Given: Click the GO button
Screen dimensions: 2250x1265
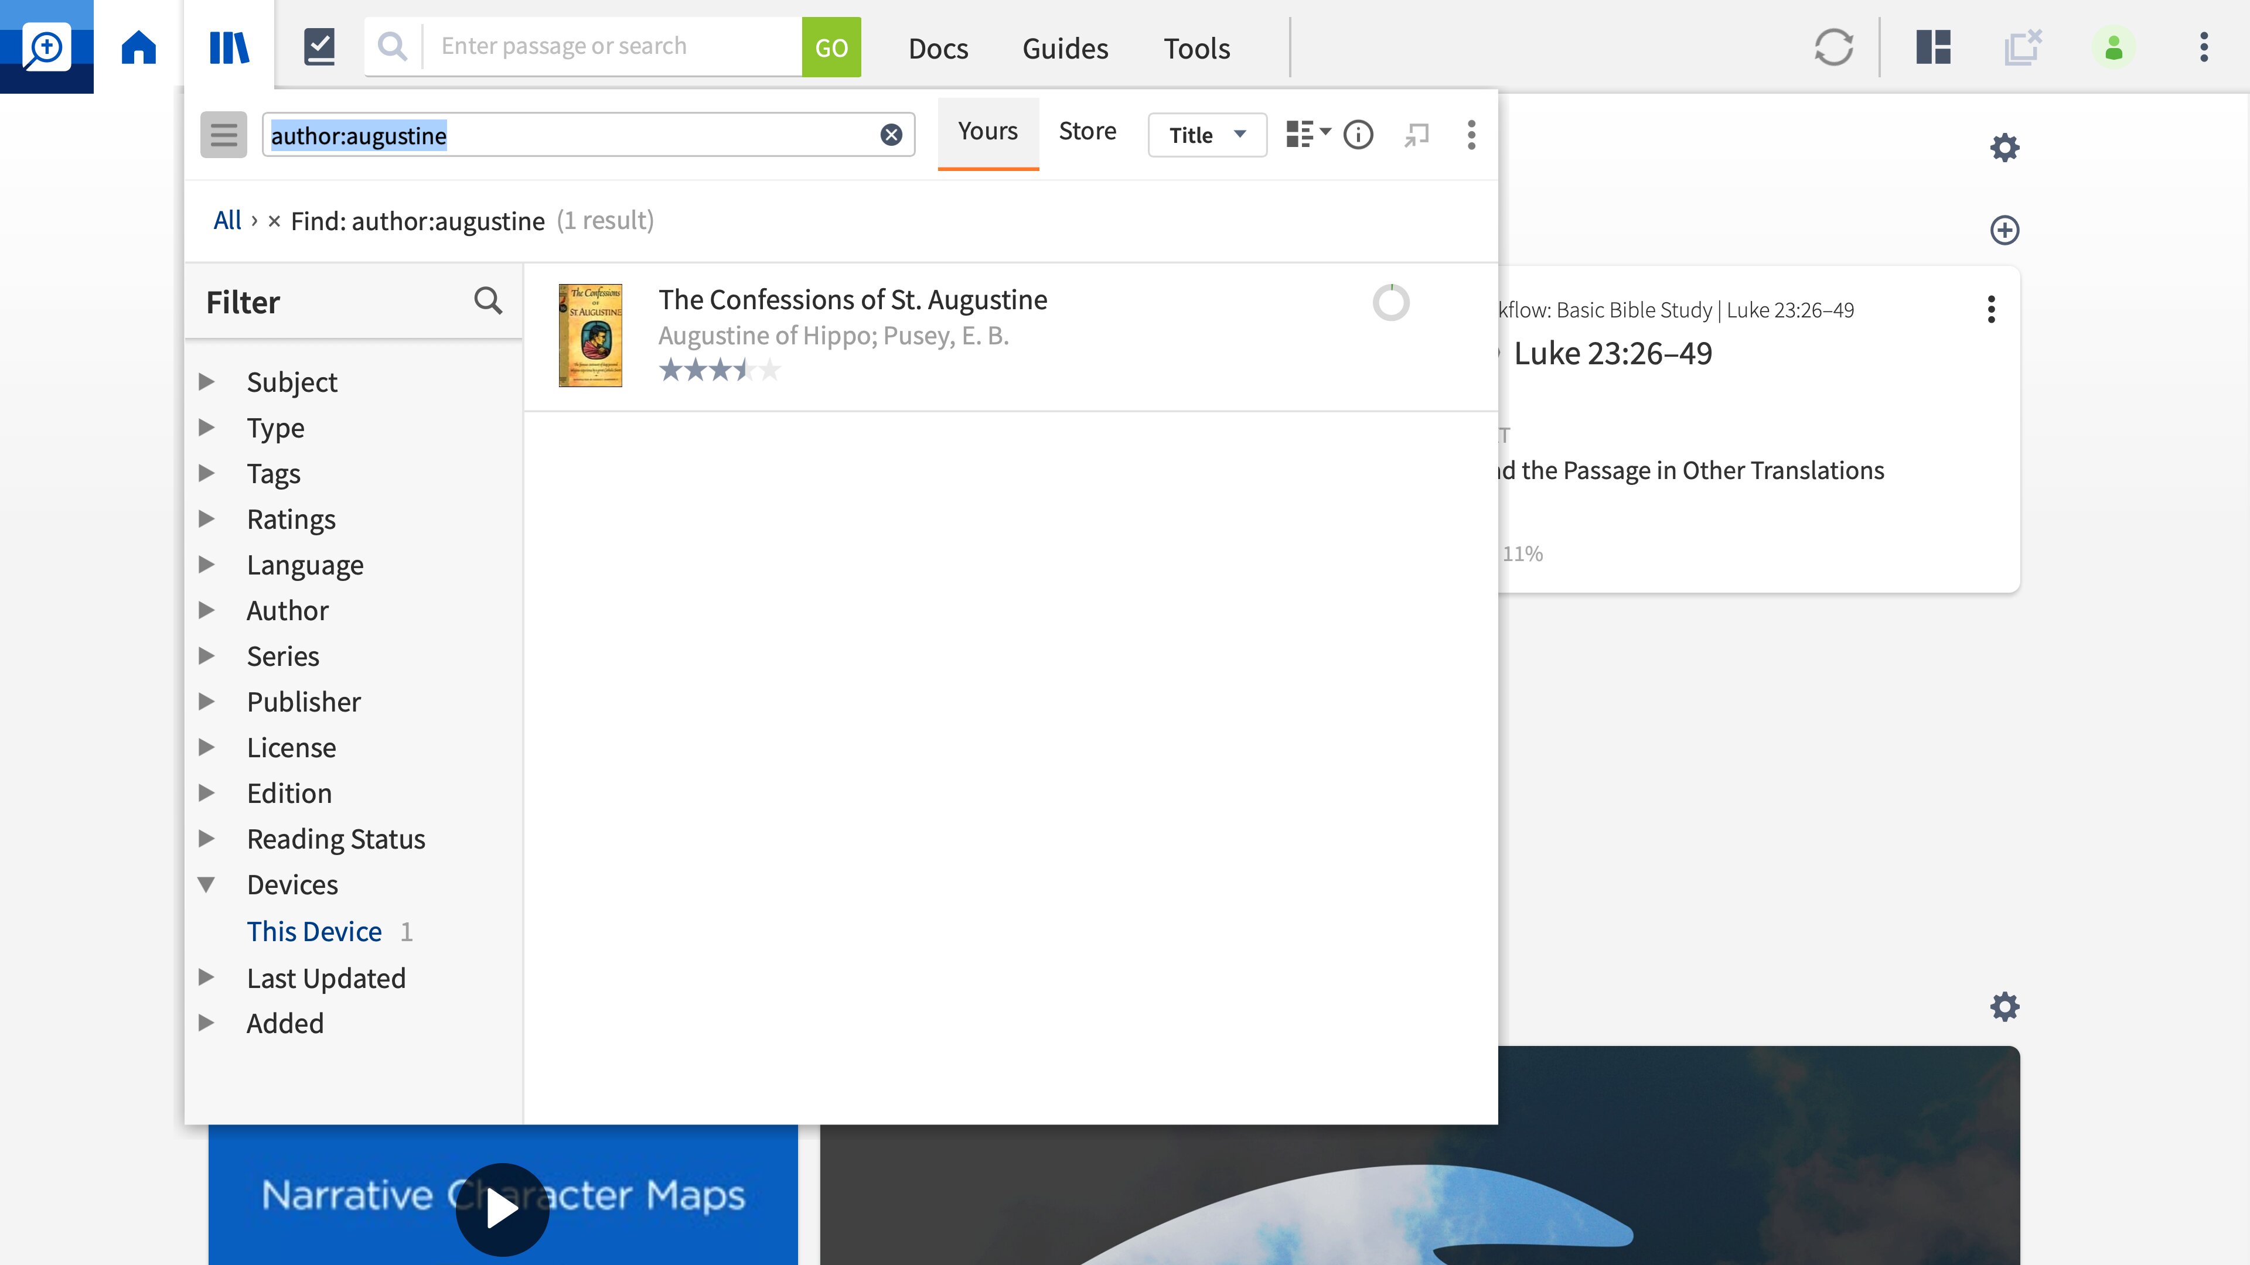Looking at the screenshot, I should [x=831, y=47].
